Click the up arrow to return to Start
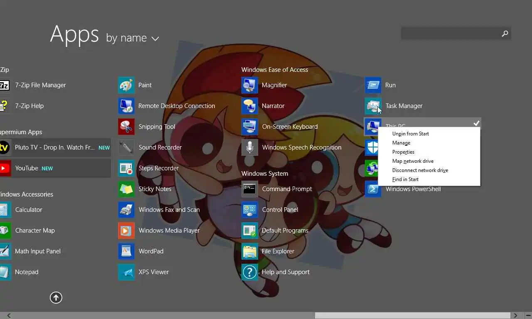This screenshot has height=319, width=532. 56,297
